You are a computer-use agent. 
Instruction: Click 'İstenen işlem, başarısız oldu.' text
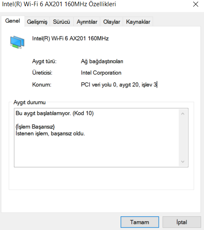click(x=50, y=134)
